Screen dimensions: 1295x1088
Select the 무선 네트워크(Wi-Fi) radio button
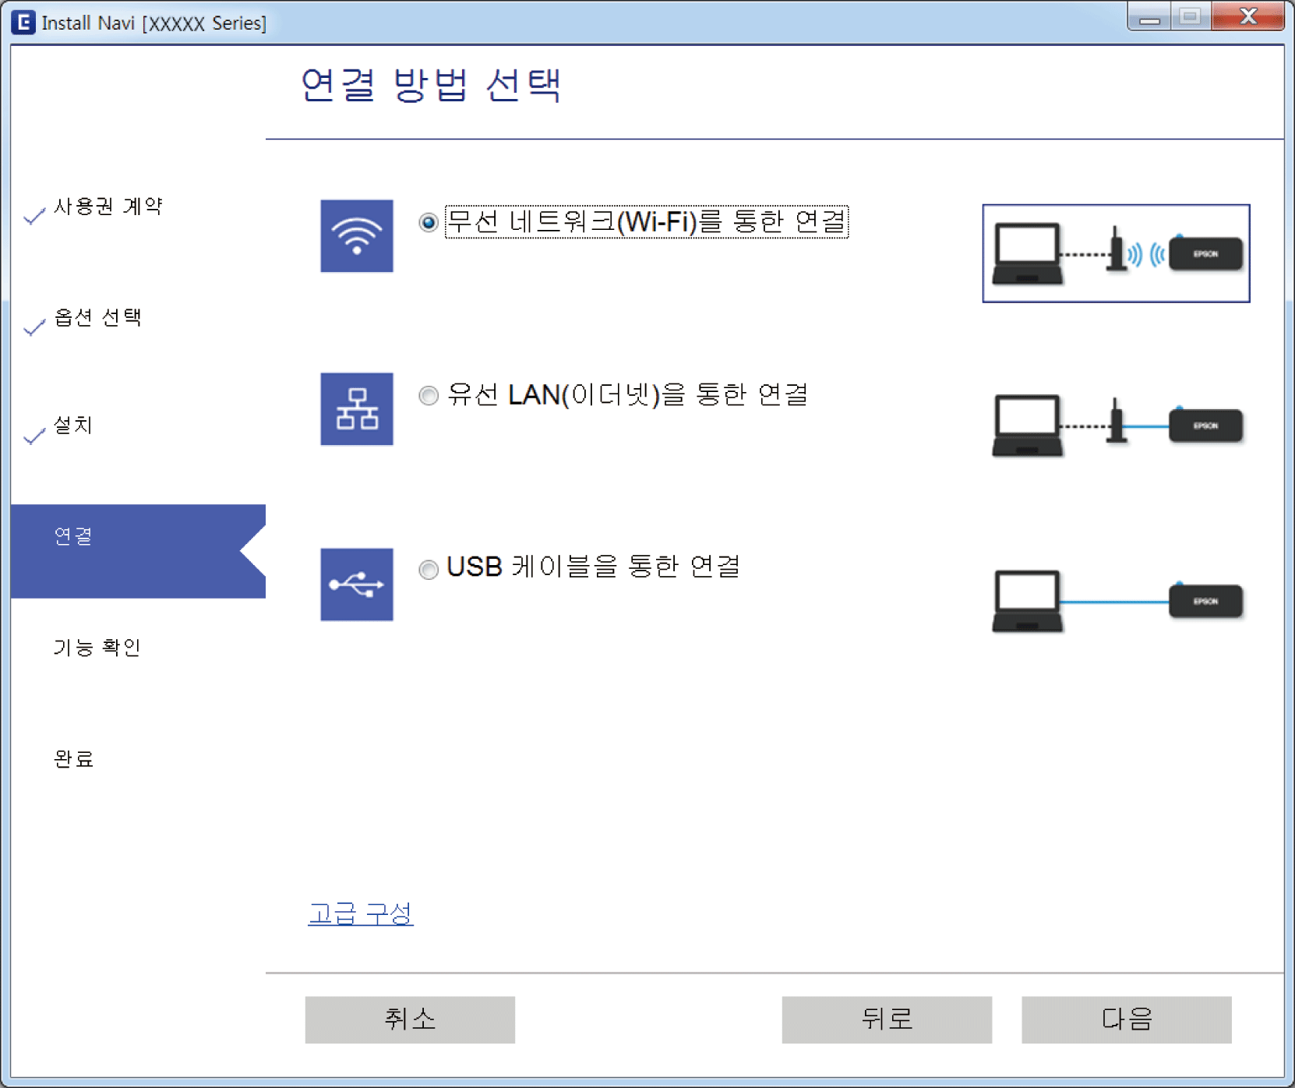click(428, 223)
